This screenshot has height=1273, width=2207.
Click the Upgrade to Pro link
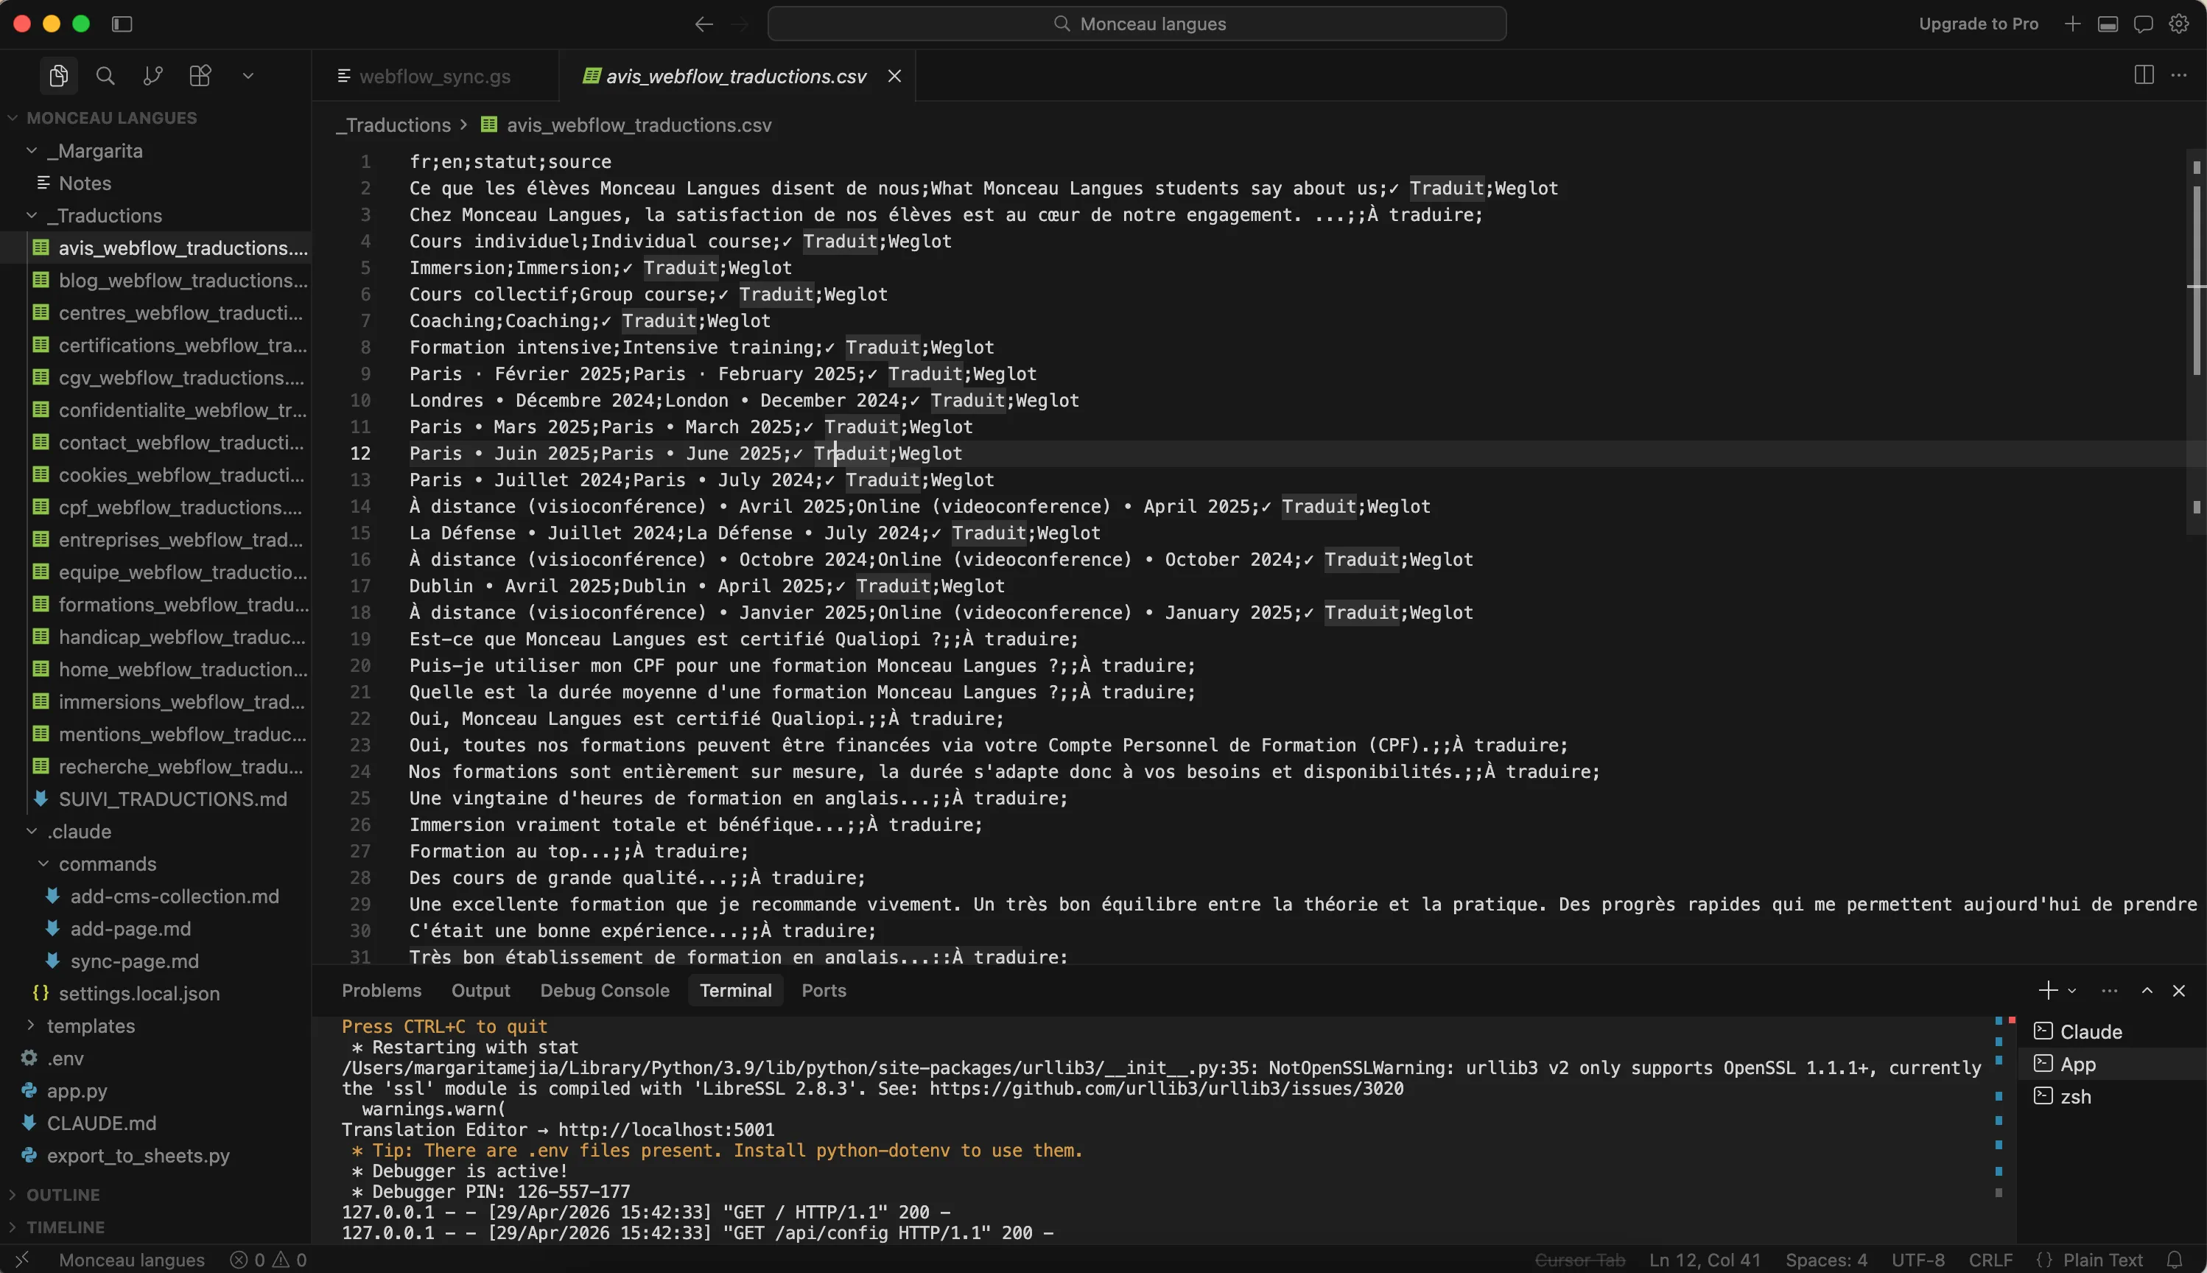(x=1978, y=24)
